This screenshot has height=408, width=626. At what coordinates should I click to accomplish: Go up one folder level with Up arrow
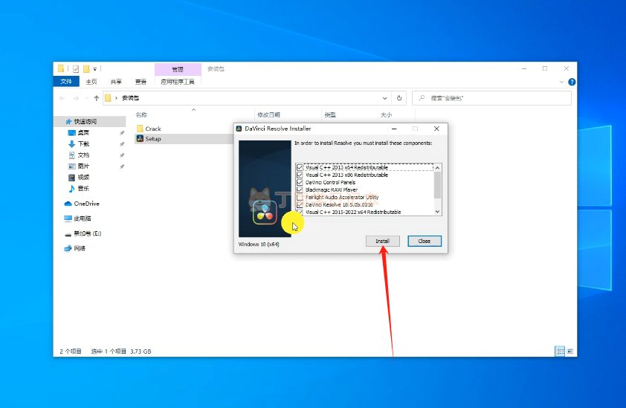(96, 98)
